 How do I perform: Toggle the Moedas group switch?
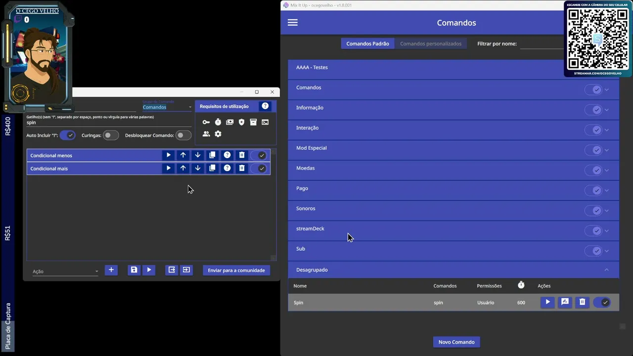593,170
